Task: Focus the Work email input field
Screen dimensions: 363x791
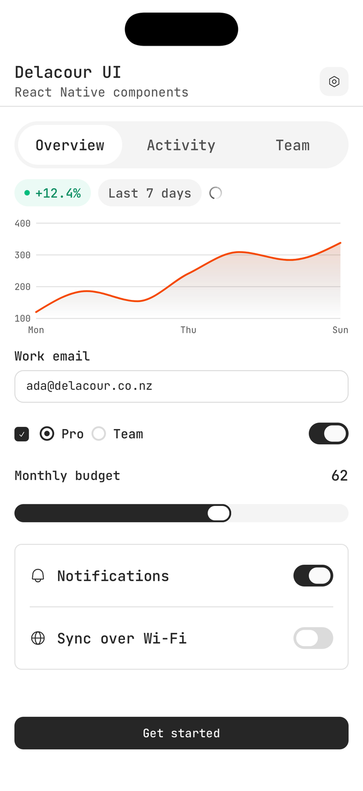Action: tap(181, 386)
